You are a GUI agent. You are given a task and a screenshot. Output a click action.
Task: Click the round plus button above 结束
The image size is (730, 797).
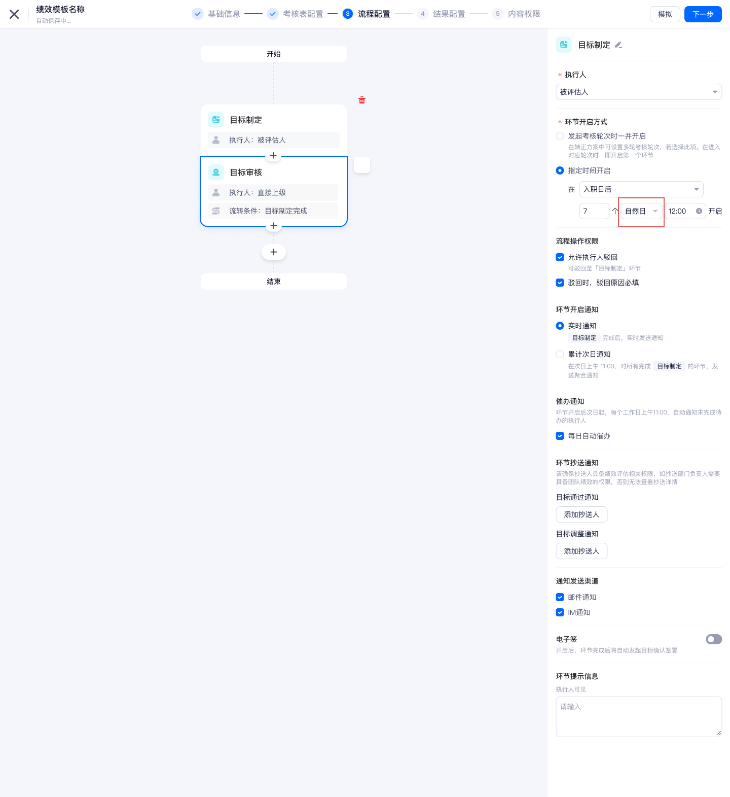pyautogui.click(x=274, y=252)
